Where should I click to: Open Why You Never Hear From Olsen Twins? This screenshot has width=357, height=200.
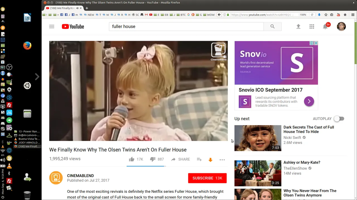[x=310, y=193]
